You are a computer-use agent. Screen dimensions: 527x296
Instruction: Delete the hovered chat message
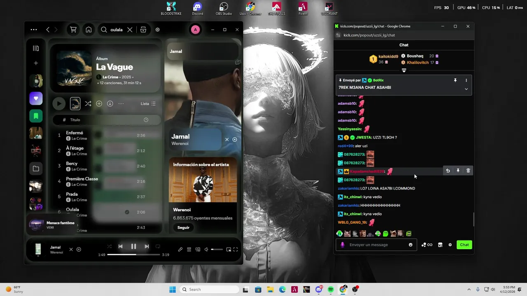[x=468, y=171]
